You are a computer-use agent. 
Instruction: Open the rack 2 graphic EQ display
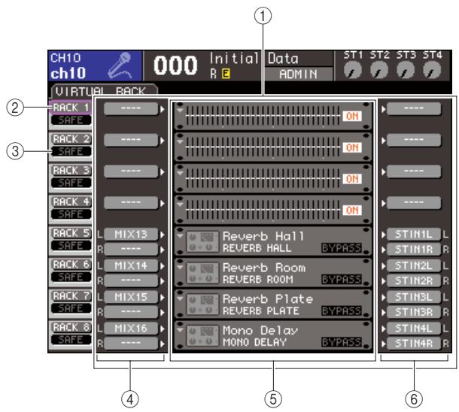(x=263, y=147)
